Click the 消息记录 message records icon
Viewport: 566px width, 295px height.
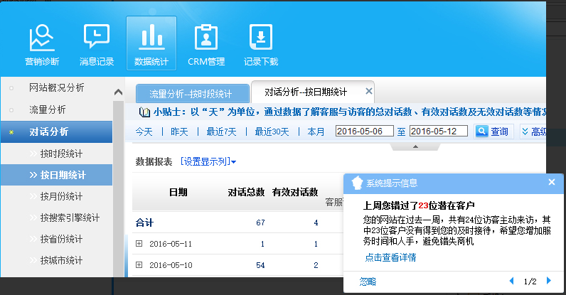(96, 44)
